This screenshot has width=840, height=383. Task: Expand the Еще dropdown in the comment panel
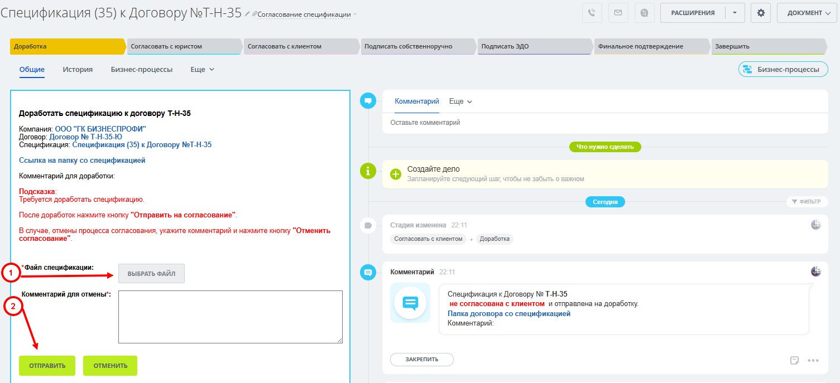tap(460, 101)
